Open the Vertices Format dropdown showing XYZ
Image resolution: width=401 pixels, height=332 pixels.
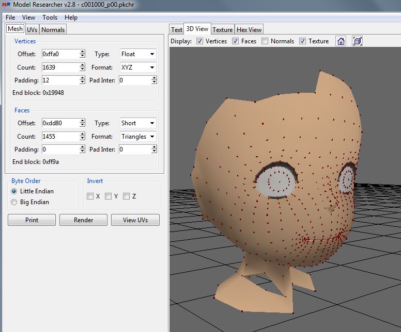[x=138, y=68]
